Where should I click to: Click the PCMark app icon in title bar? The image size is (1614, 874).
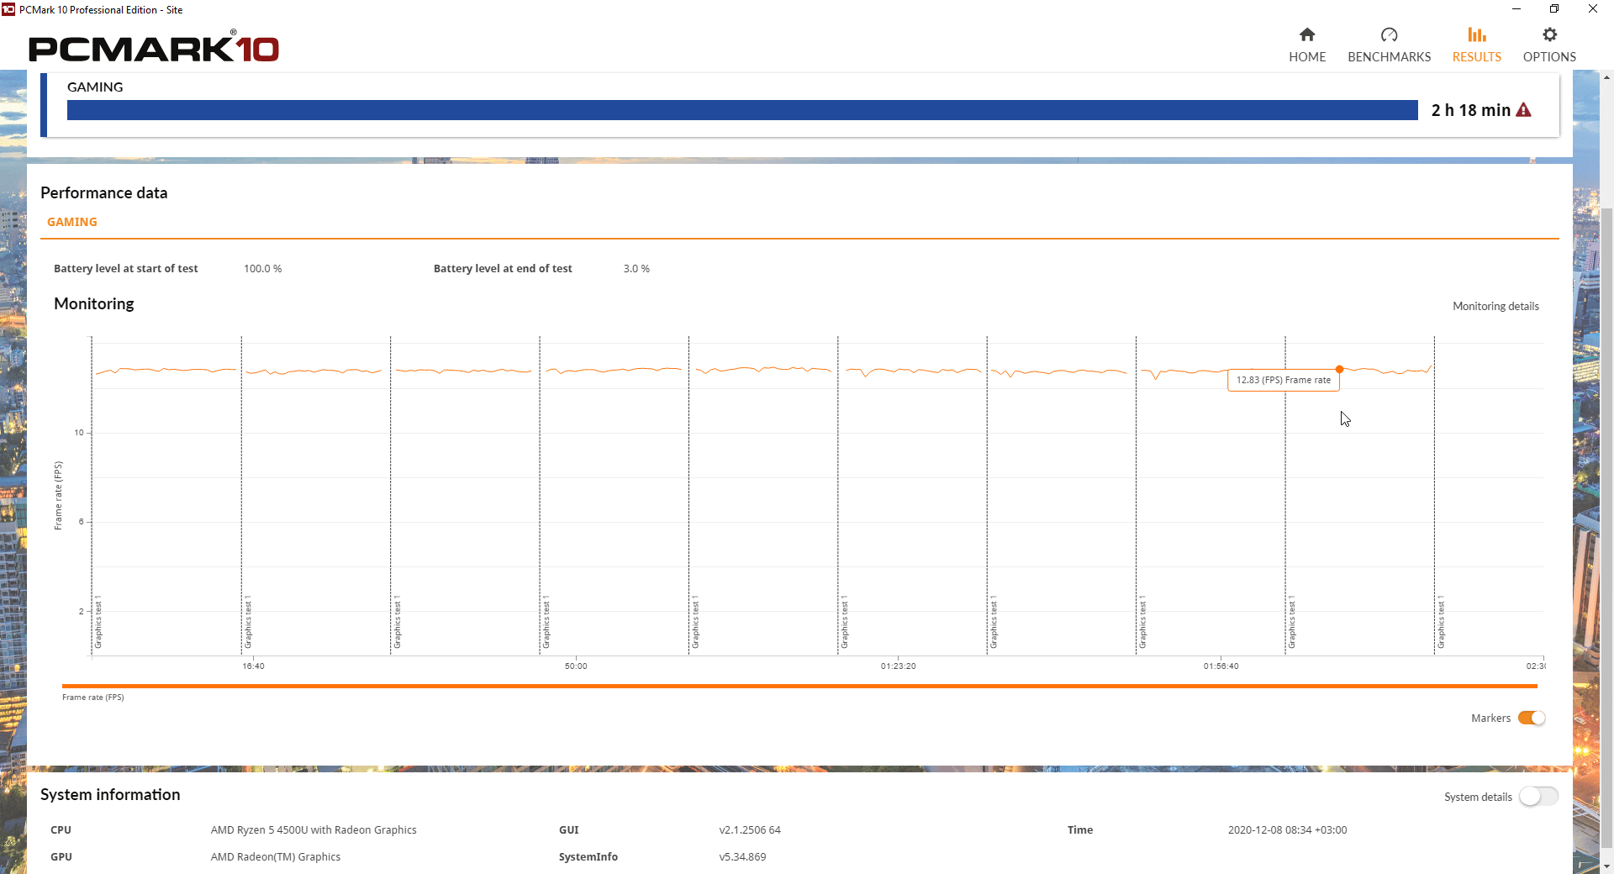pyautogui.click(x=8, y=9)
